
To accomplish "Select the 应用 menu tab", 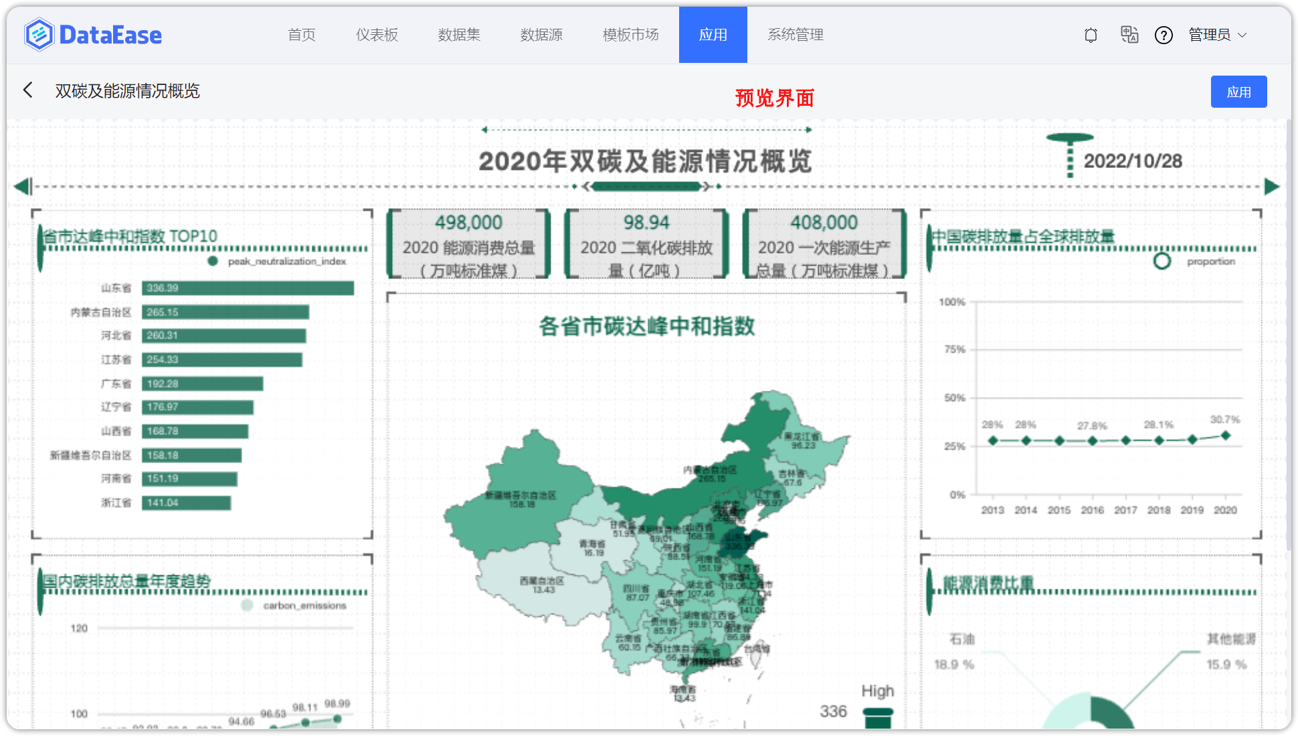I will coord(713,35).
